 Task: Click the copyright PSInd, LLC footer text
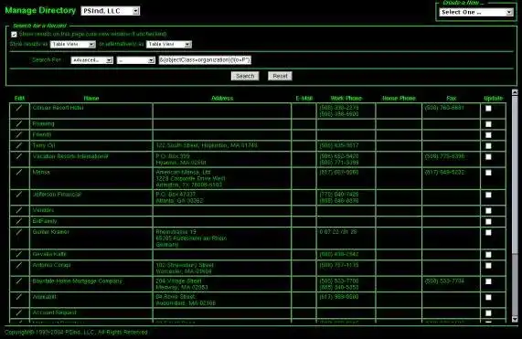pyautogui.click(x=76, y=332)
